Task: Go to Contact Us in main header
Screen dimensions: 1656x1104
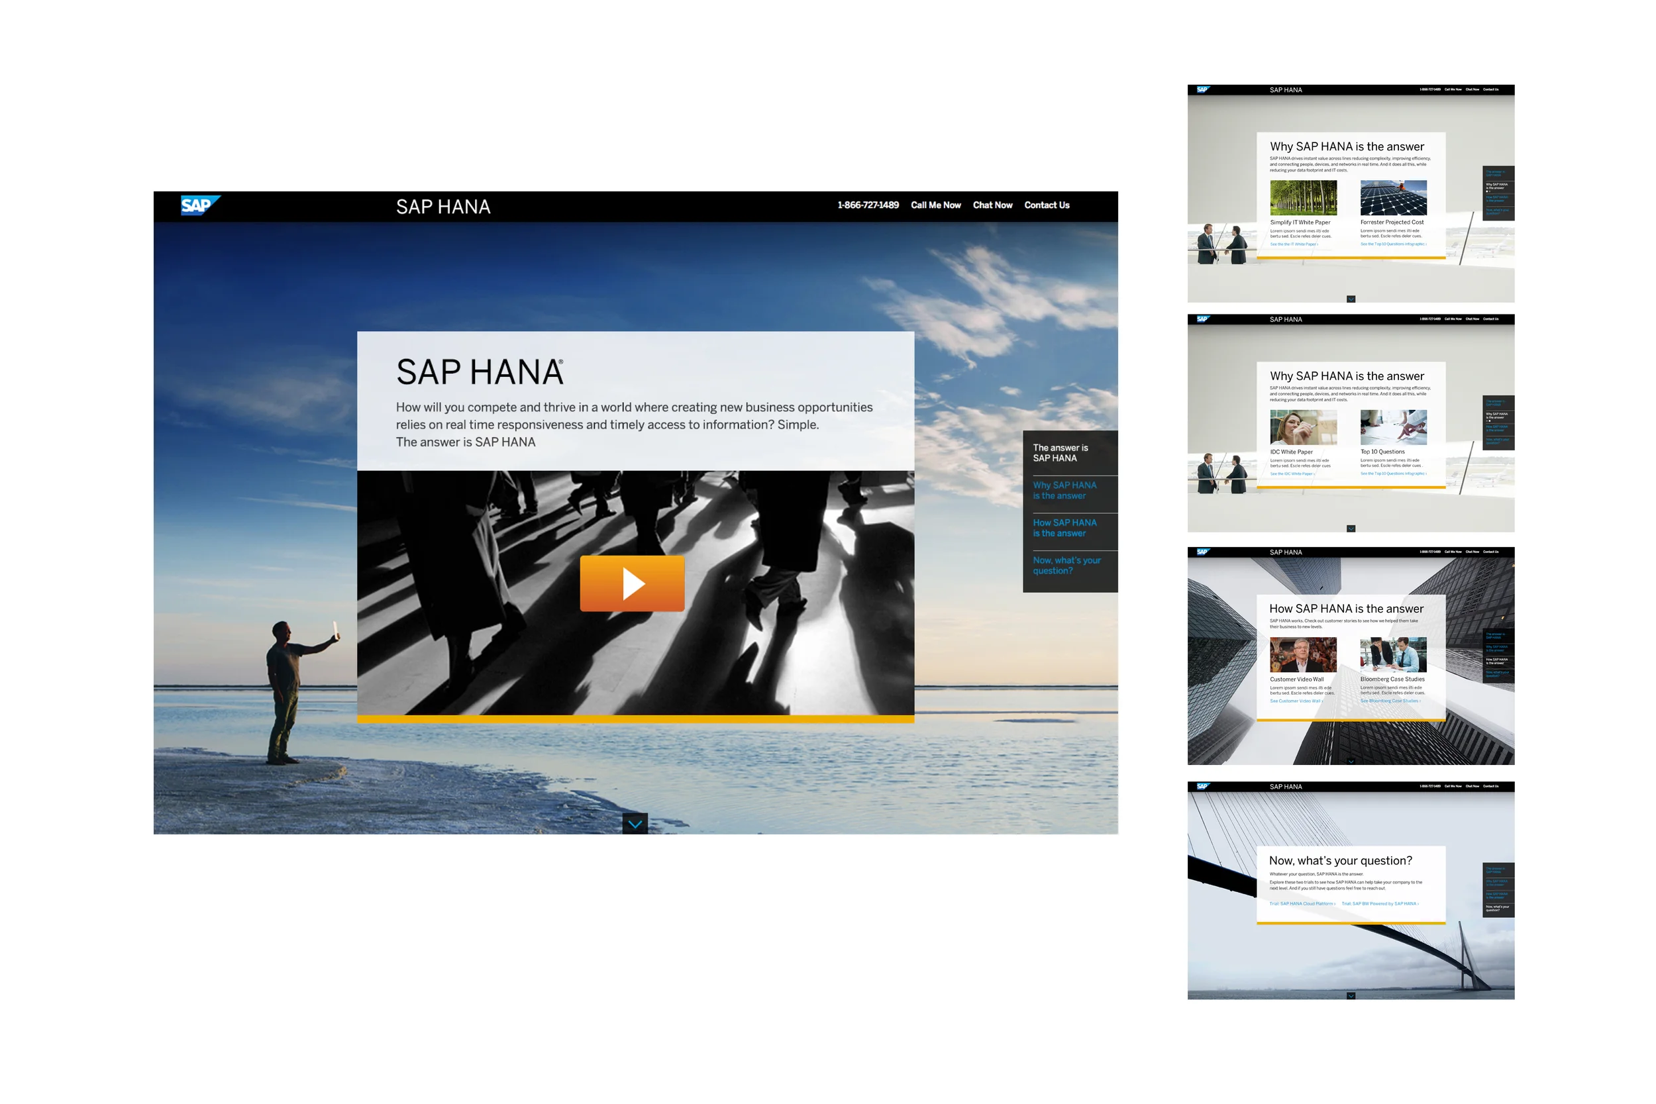Action: pyautogui.click(x=1047, y=205)
